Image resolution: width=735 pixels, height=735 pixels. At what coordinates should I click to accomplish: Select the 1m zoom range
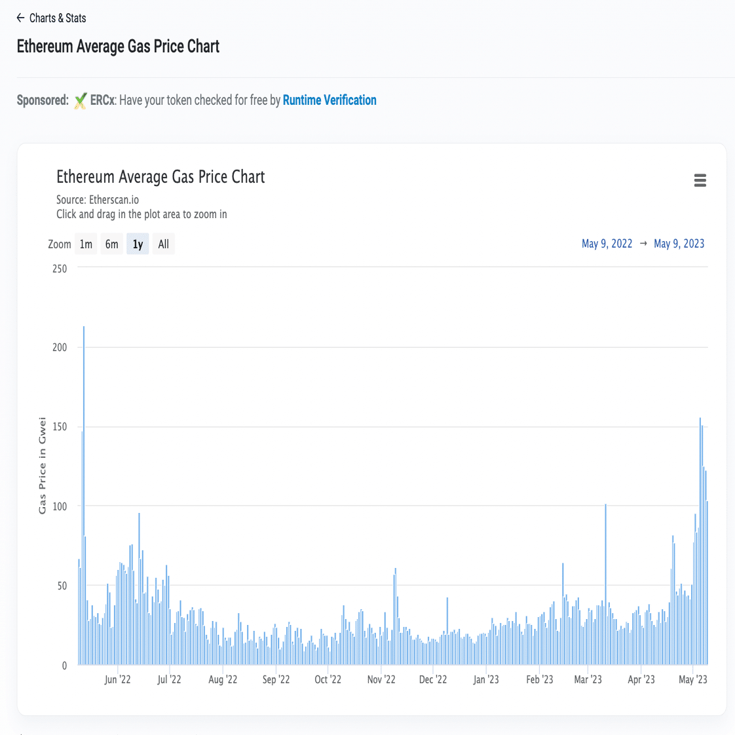86,244
